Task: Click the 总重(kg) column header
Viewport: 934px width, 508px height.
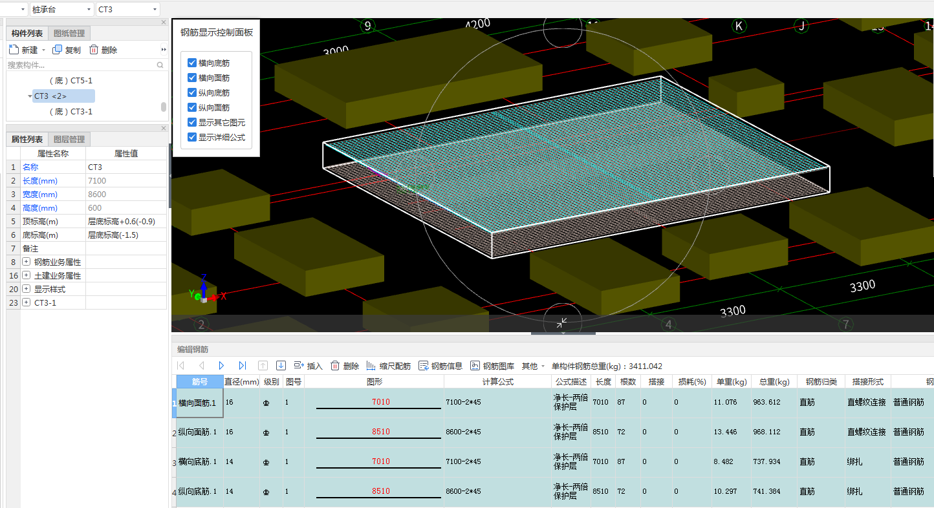Action: click(774, 382)
